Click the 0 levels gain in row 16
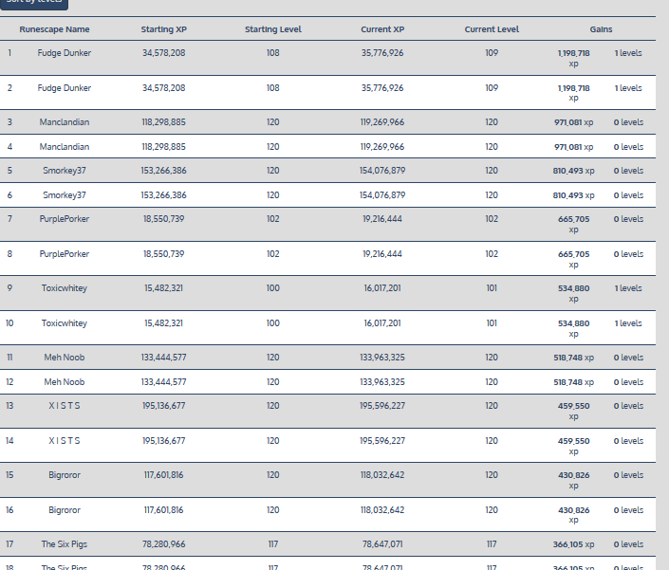The height and width of the screenshot is (570, 669). (628, 510)
